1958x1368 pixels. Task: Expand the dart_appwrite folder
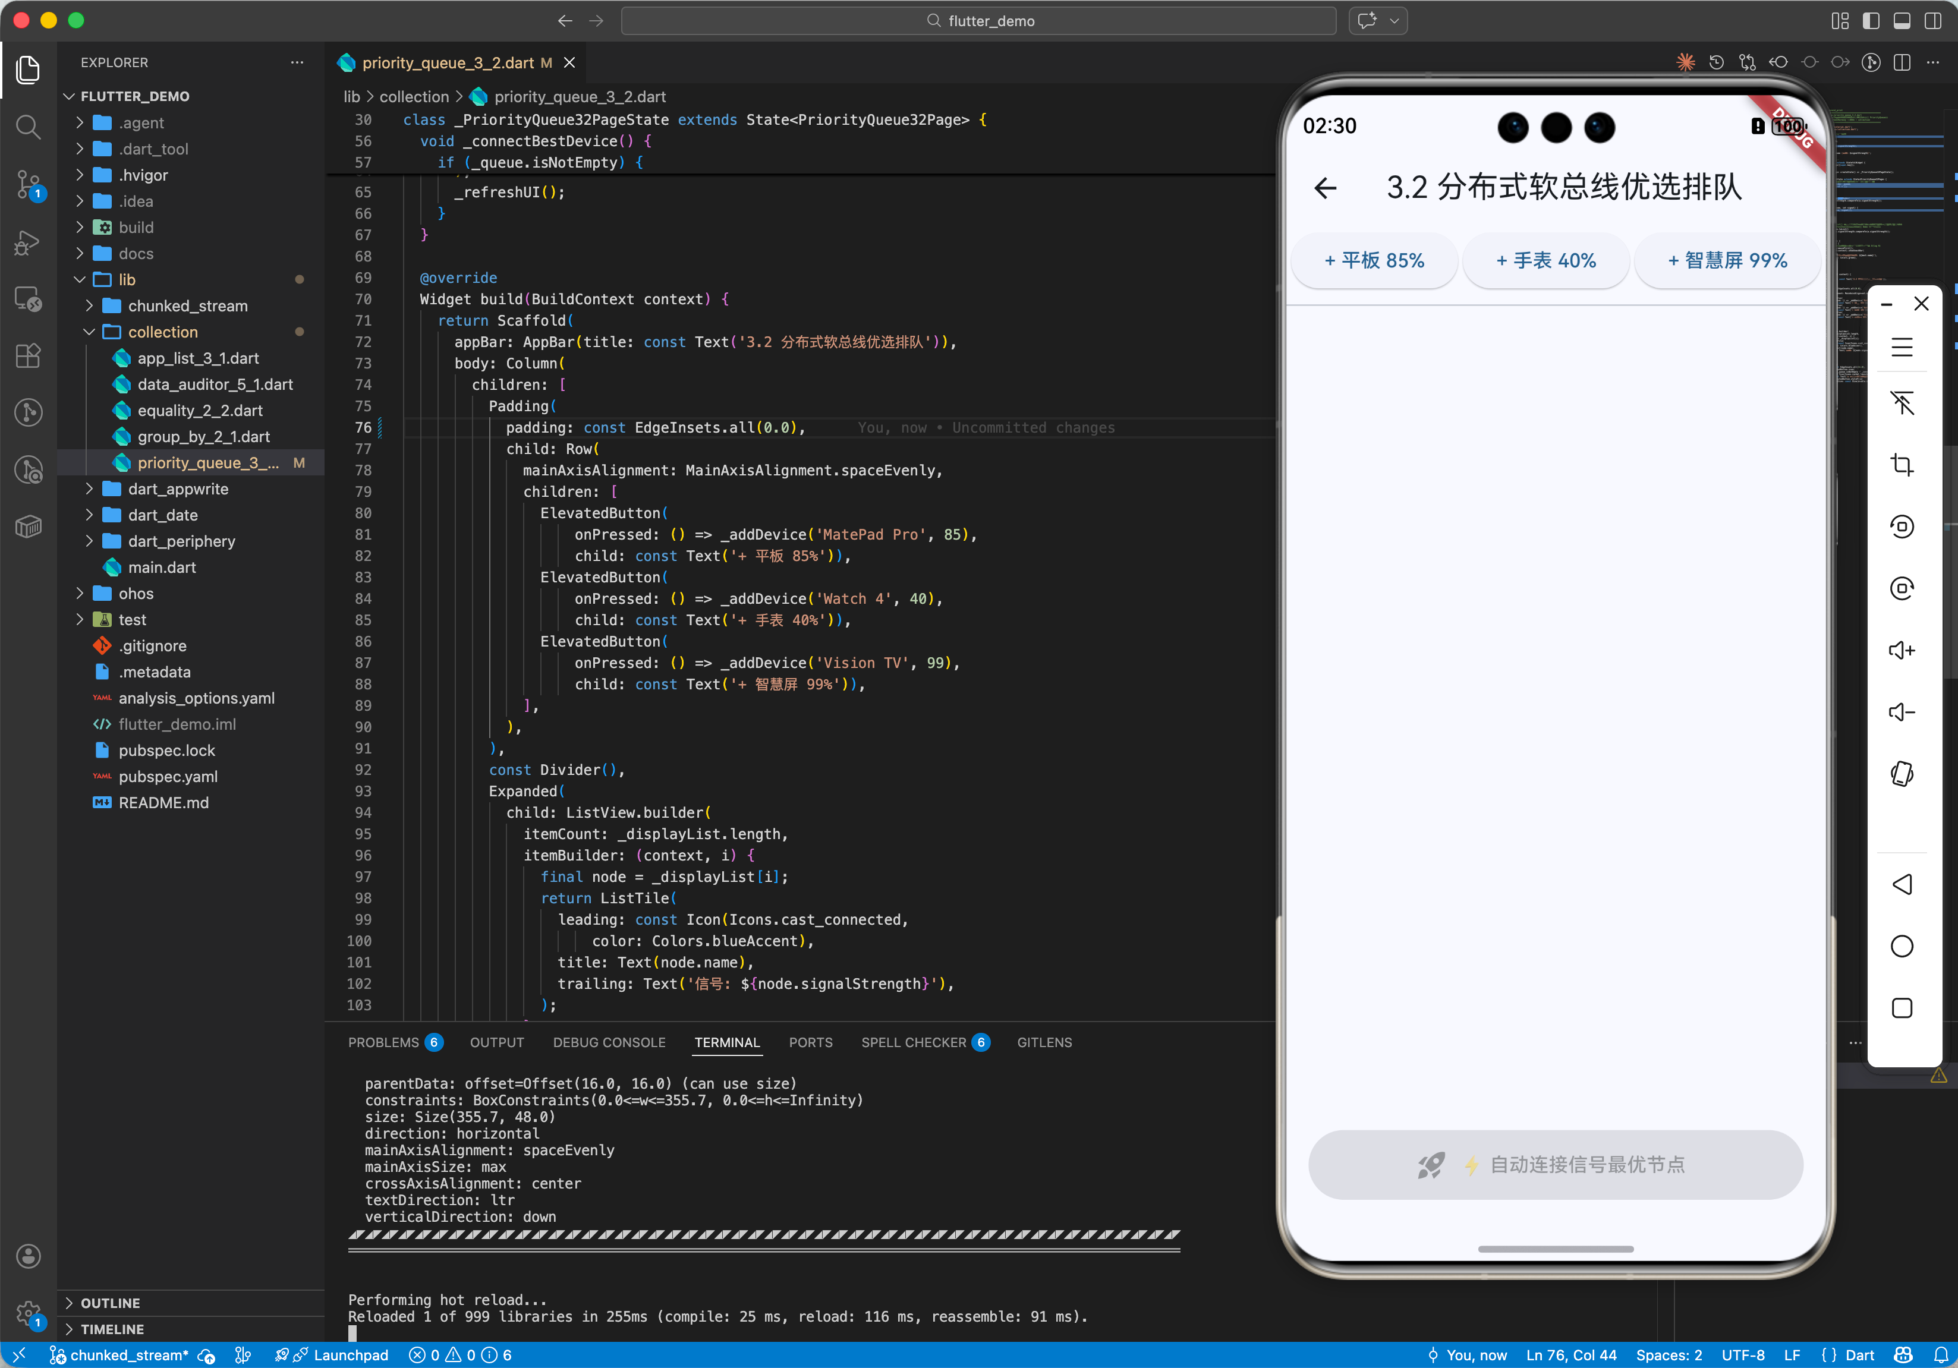[x=178, y=488]
